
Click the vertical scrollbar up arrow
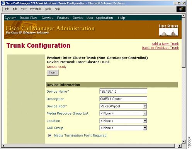184,16
